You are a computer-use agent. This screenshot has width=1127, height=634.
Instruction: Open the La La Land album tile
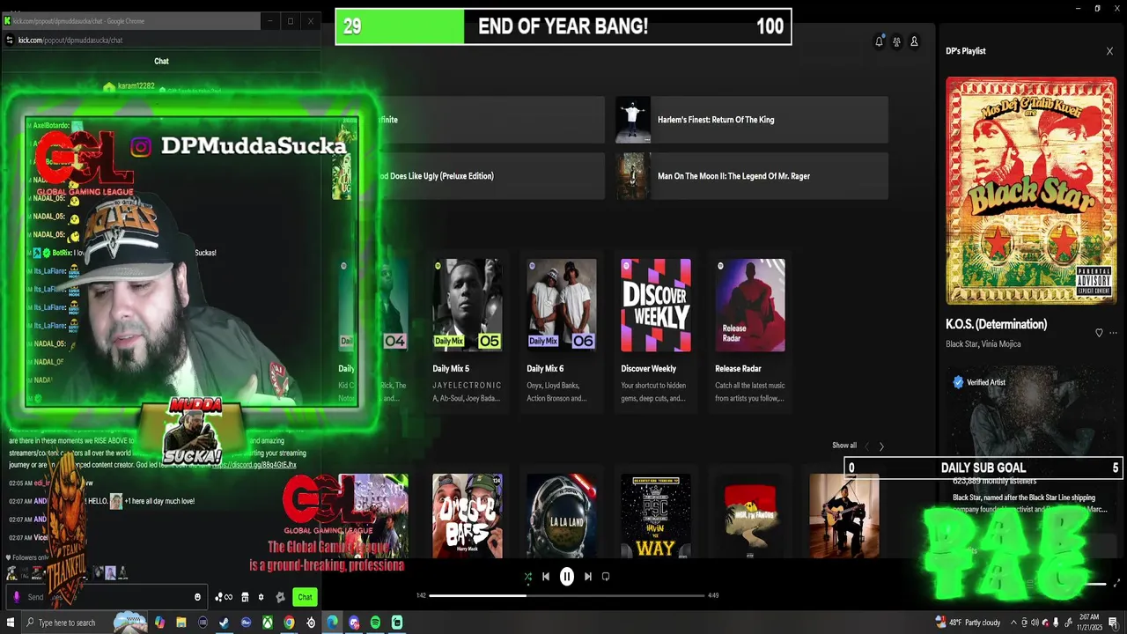[x=562, y=516]
